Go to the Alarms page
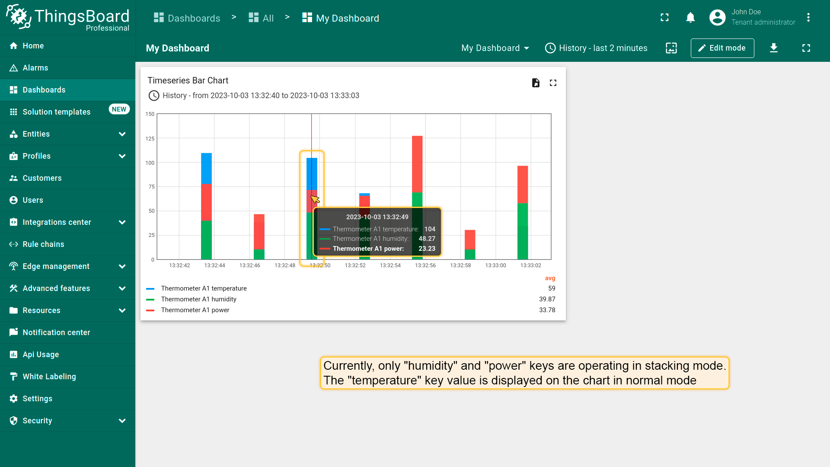 point(35,68)
